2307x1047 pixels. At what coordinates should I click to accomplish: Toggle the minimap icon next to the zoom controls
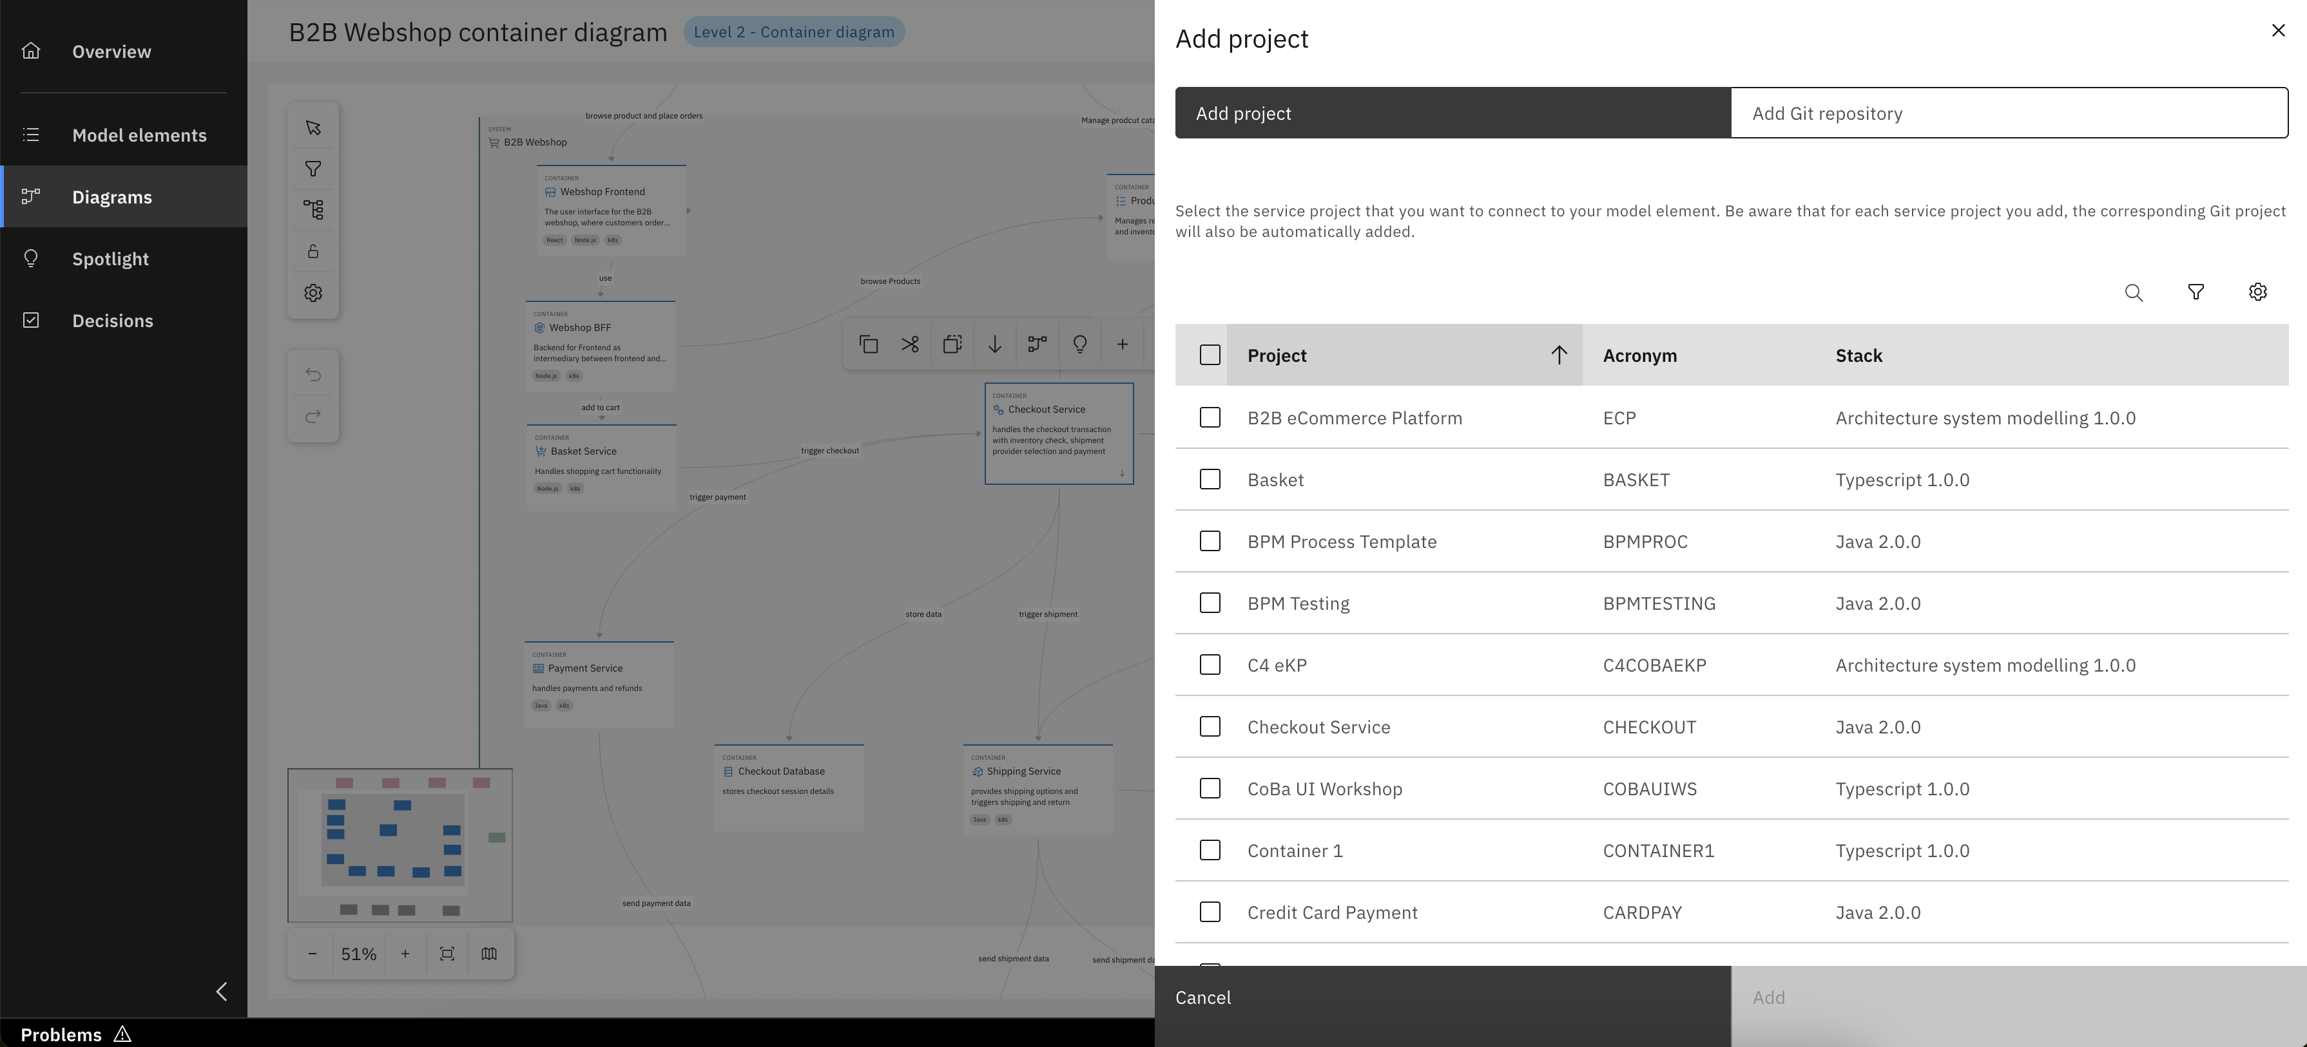point(489,954)
